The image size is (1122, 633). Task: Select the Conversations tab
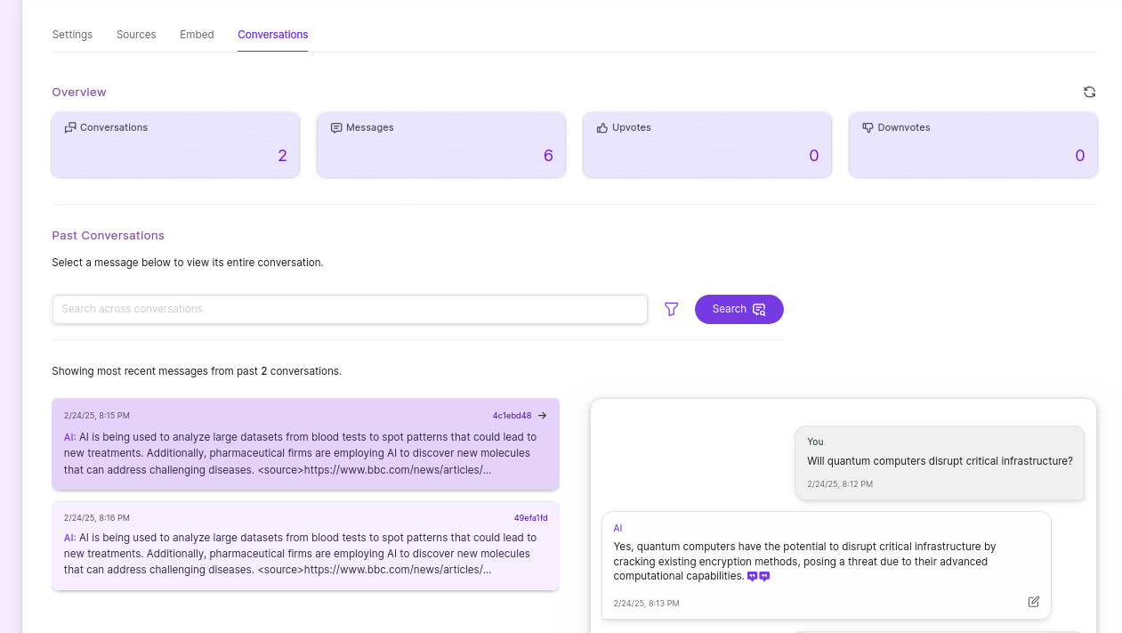click(x=272, y=35)
